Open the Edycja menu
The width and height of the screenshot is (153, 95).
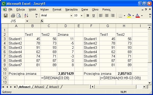click(20, 9)
